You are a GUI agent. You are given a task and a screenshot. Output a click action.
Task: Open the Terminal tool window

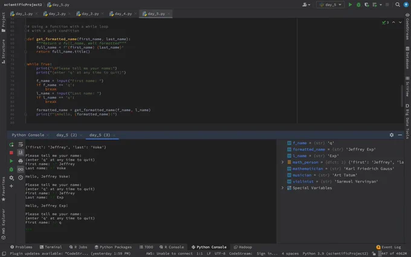point(51,247)
